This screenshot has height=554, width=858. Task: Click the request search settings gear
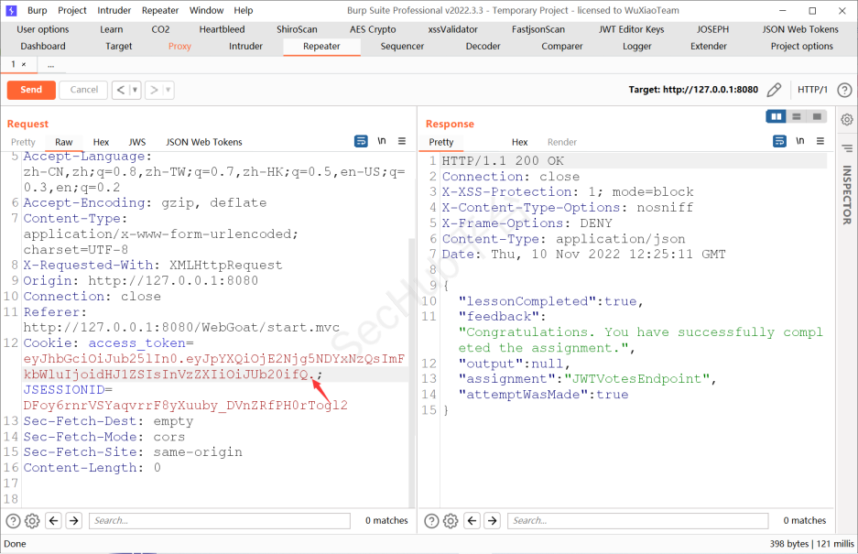click(32, 521)
